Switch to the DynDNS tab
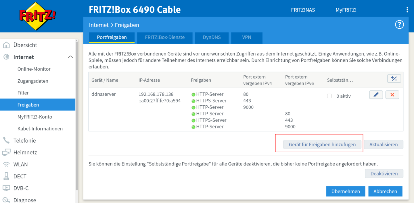The height and width of the screenshot is (203, 414). click(x=212, y=37)
